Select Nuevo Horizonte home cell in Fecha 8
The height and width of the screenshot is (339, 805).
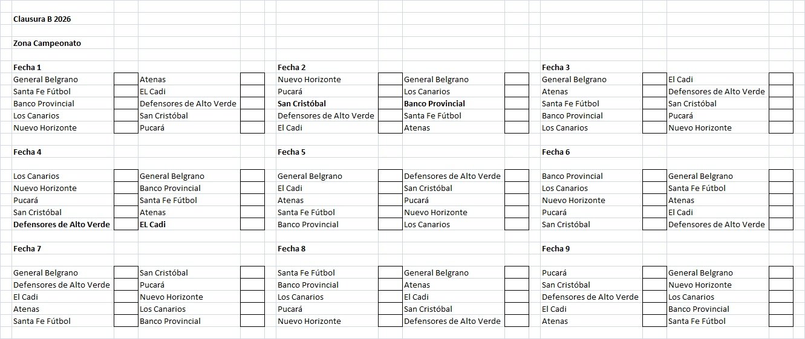tap(327, 321)
